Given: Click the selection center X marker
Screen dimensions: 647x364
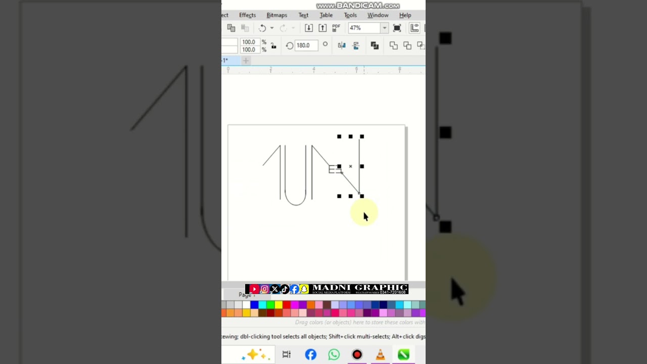Looking at the screenshot, I should (x=350, y=166).
